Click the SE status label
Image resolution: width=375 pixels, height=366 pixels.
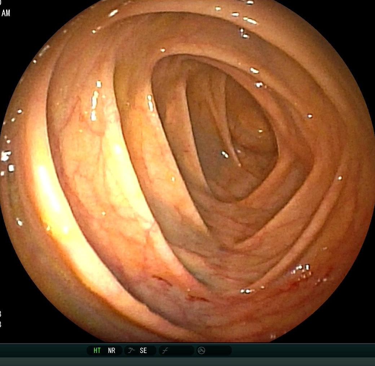(x=143, y=351)
